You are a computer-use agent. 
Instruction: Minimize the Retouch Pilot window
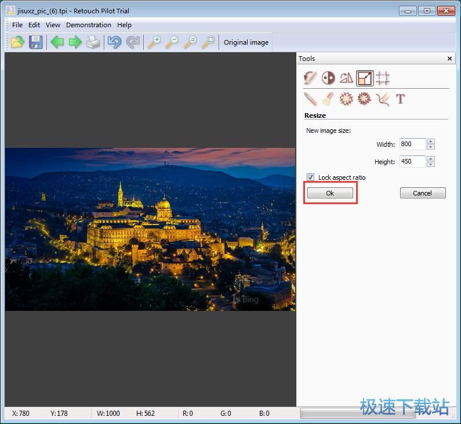point(408,11)
